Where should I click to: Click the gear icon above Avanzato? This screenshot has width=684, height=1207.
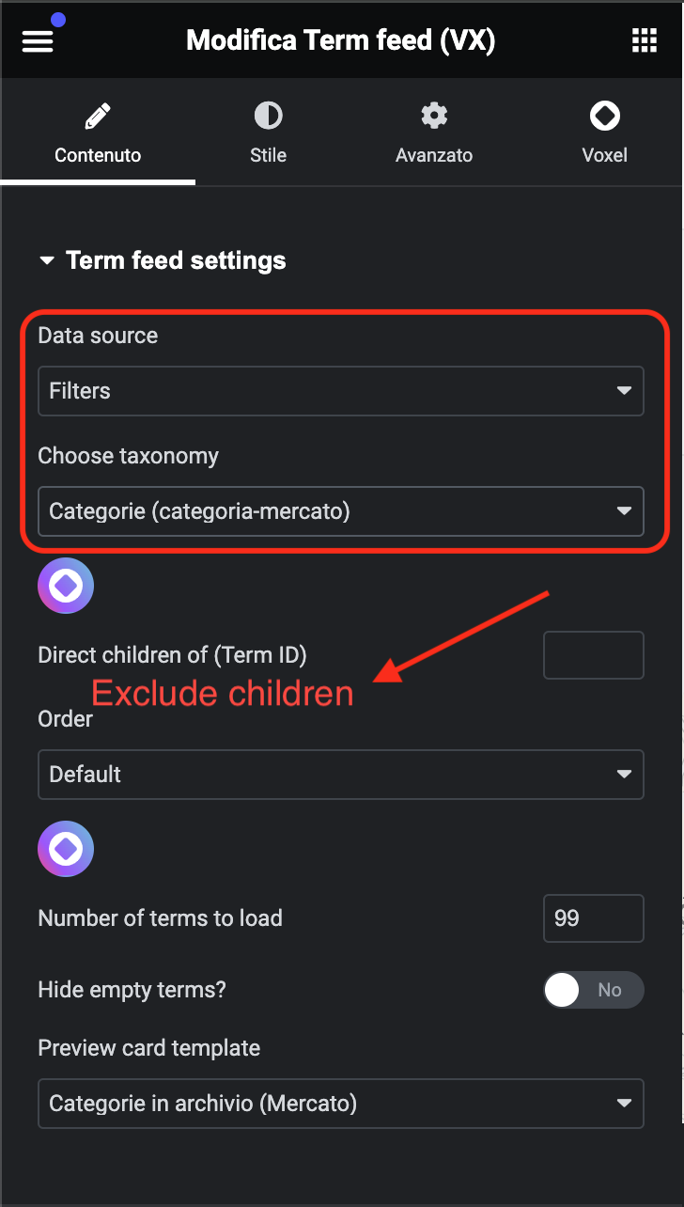433,115
